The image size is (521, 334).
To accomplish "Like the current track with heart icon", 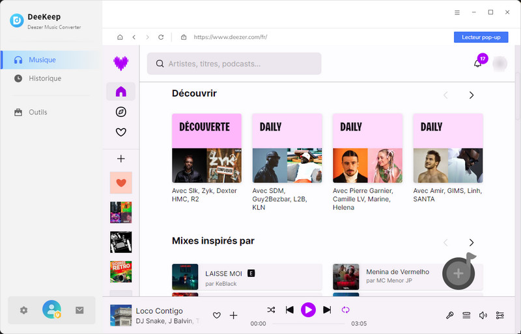I will (217, 315).
